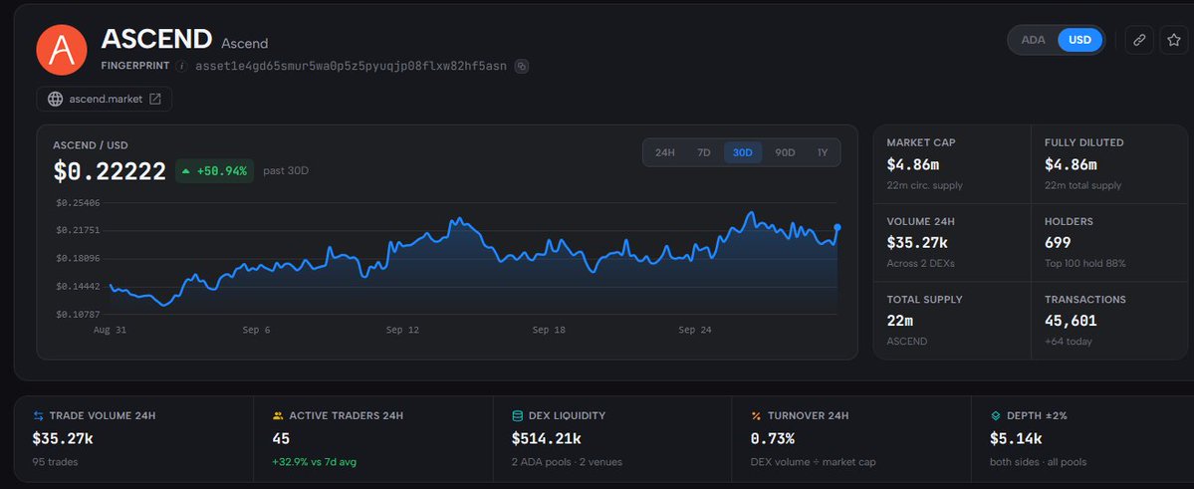Open ascend.market website link
Screen dimensions: 1194x489
point(105,99)
